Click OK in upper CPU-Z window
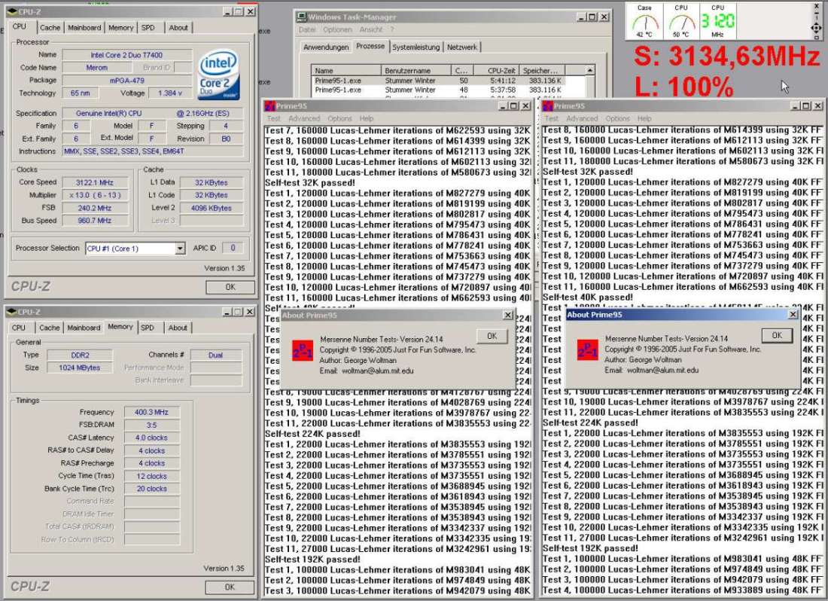This screenshot has height=601, width=828. [x=230, y=287]
